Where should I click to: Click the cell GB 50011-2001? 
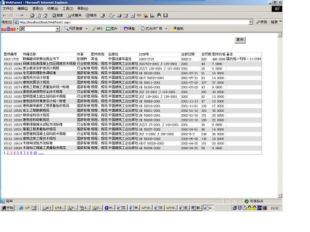click(150, 83)
